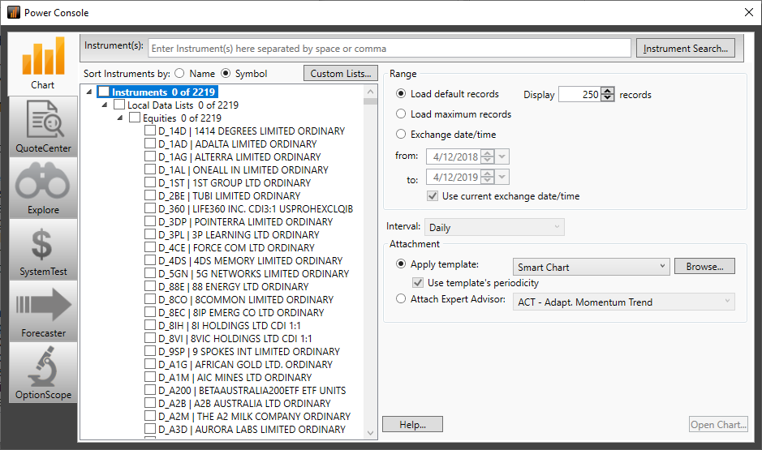This screenshot has width=762, height=450.
Task: Click the instrument list scrollbar thumb
Action: click(370, 101)
